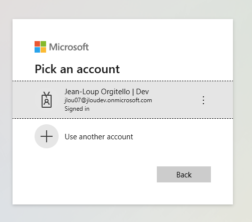
Task: Open the three-dot options menu for the account
Action: [x=203, y=100]
